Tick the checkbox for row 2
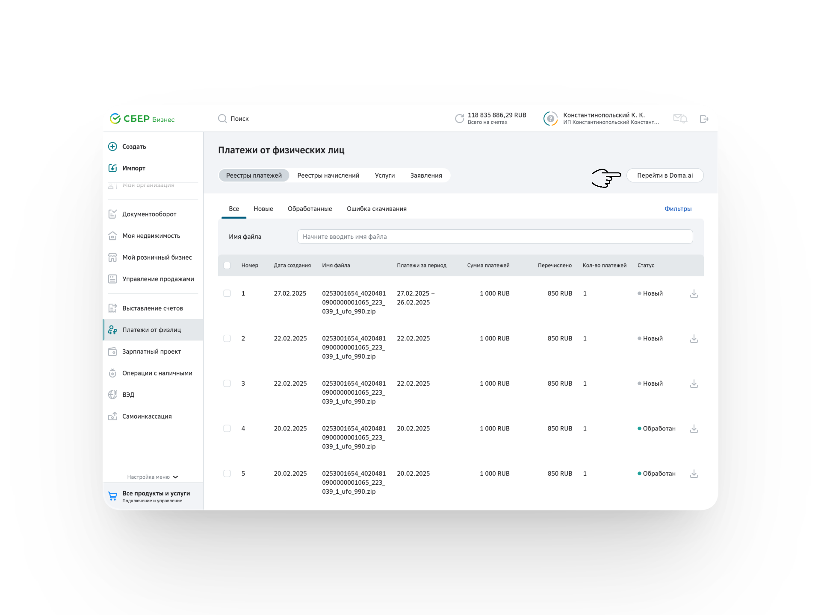821x615 pixels. point(227,339)
